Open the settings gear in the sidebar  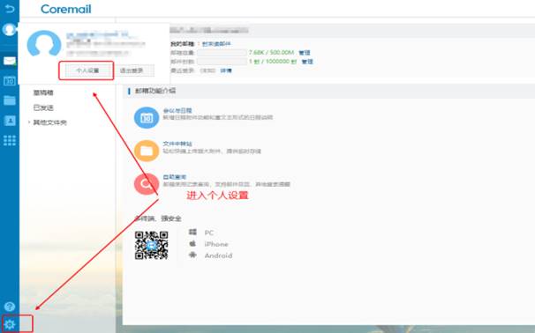(x=10, y=324)
